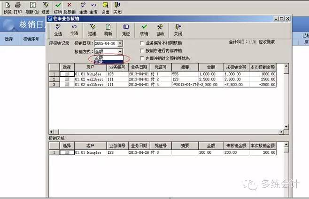
Task: Click 全选 in 往来业务核销 dialog toolbar
Action: [58, 30]
